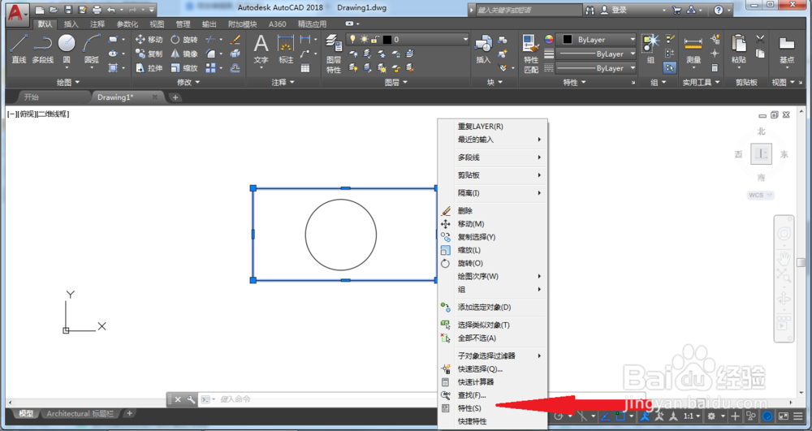812x431 pixels.
Task: Choose Properties 特性(S) in context menu
Action: pos(493,408)
